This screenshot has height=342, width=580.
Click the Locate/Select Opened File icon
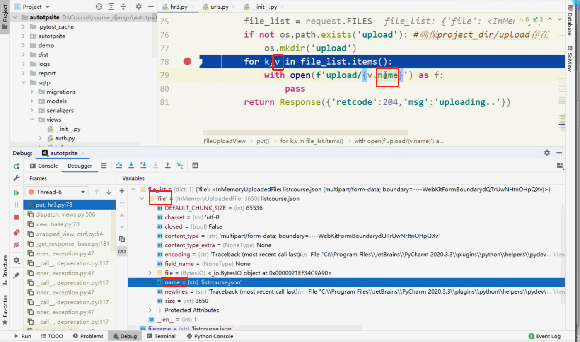tap(99, 7)
